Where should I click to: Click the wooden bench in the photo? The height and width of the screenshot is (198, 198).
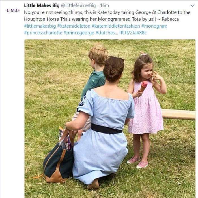coord(178,114)
